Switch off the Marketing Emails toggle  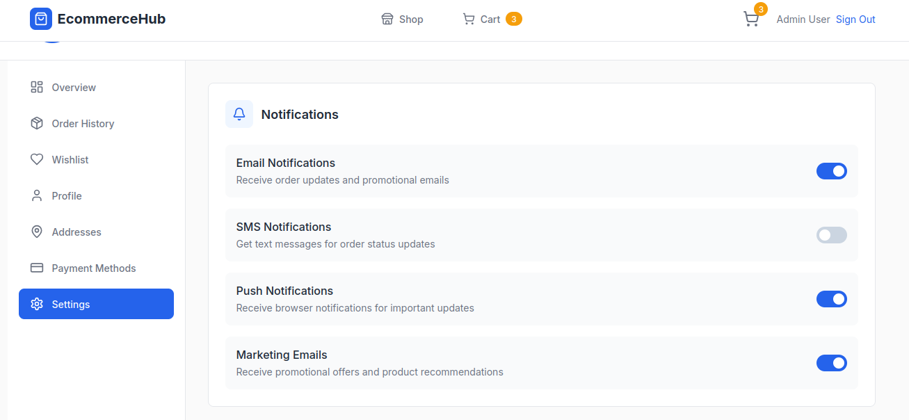pos(831,363)
